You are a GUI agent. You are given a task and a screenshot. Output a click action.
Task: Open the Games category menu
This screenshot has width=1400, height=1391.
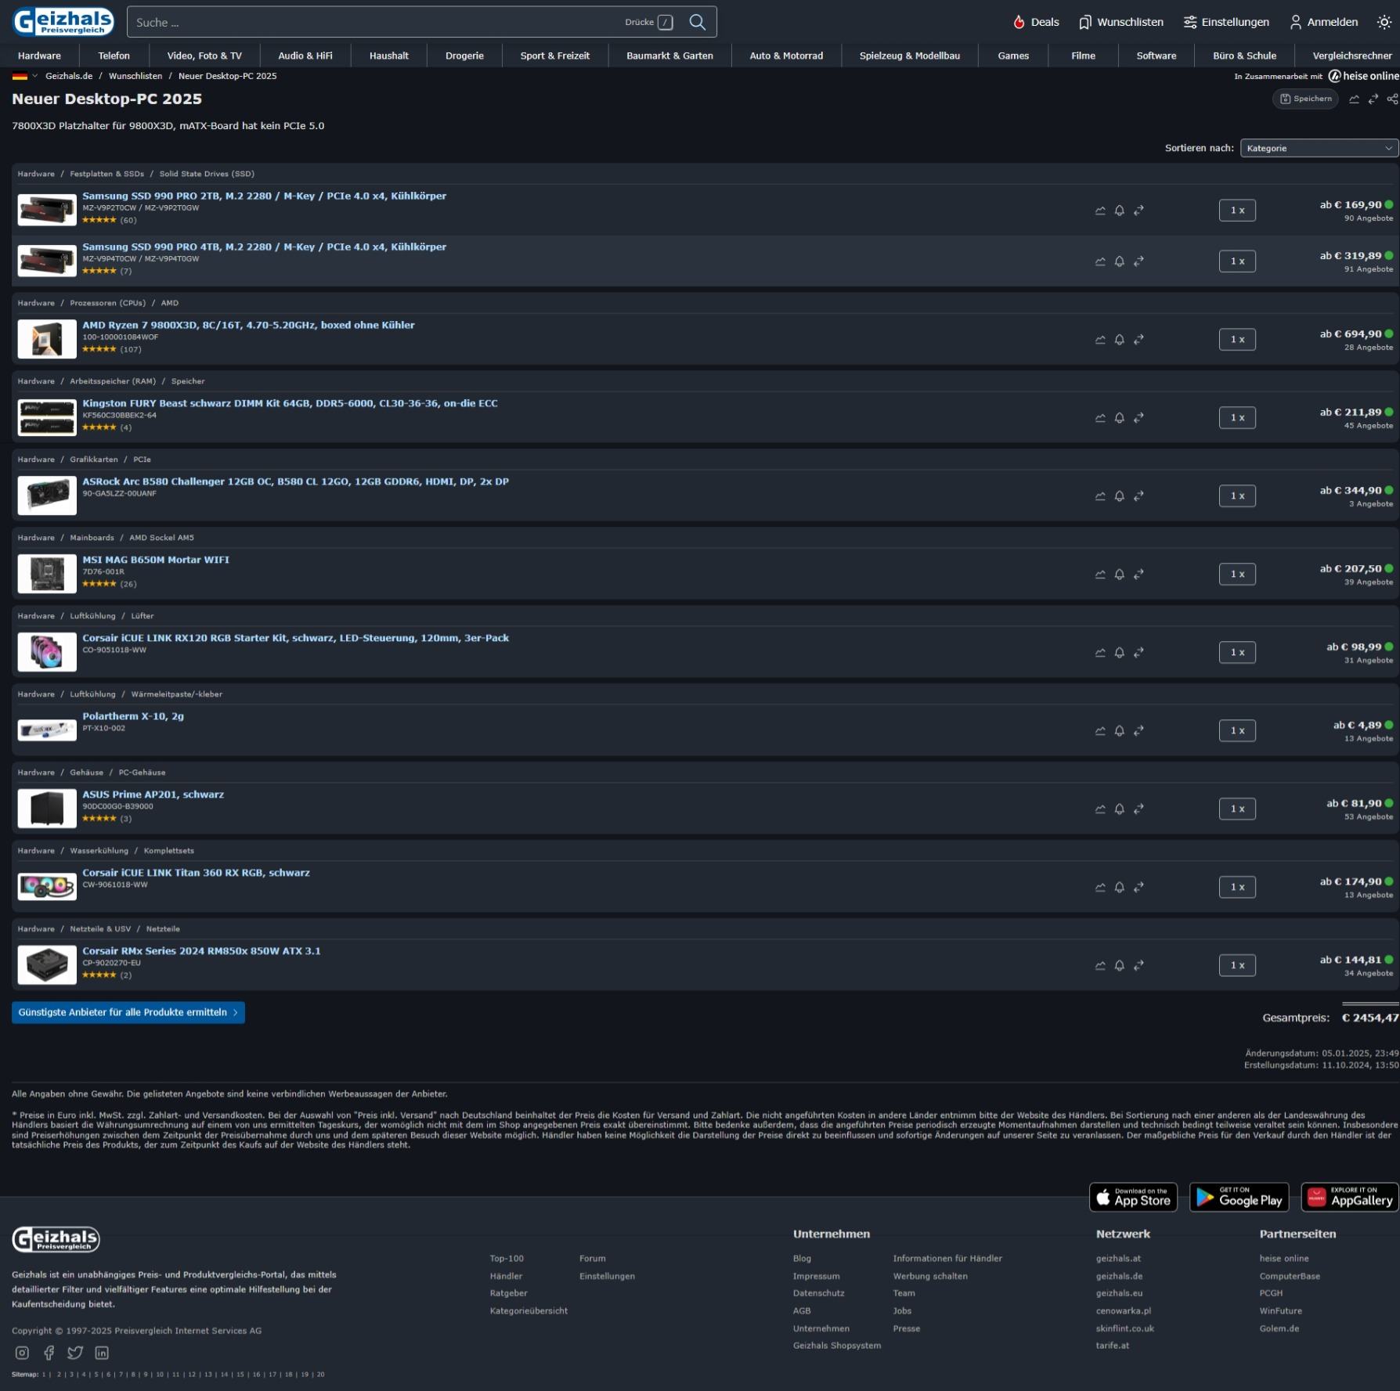tap(1013, 56)
